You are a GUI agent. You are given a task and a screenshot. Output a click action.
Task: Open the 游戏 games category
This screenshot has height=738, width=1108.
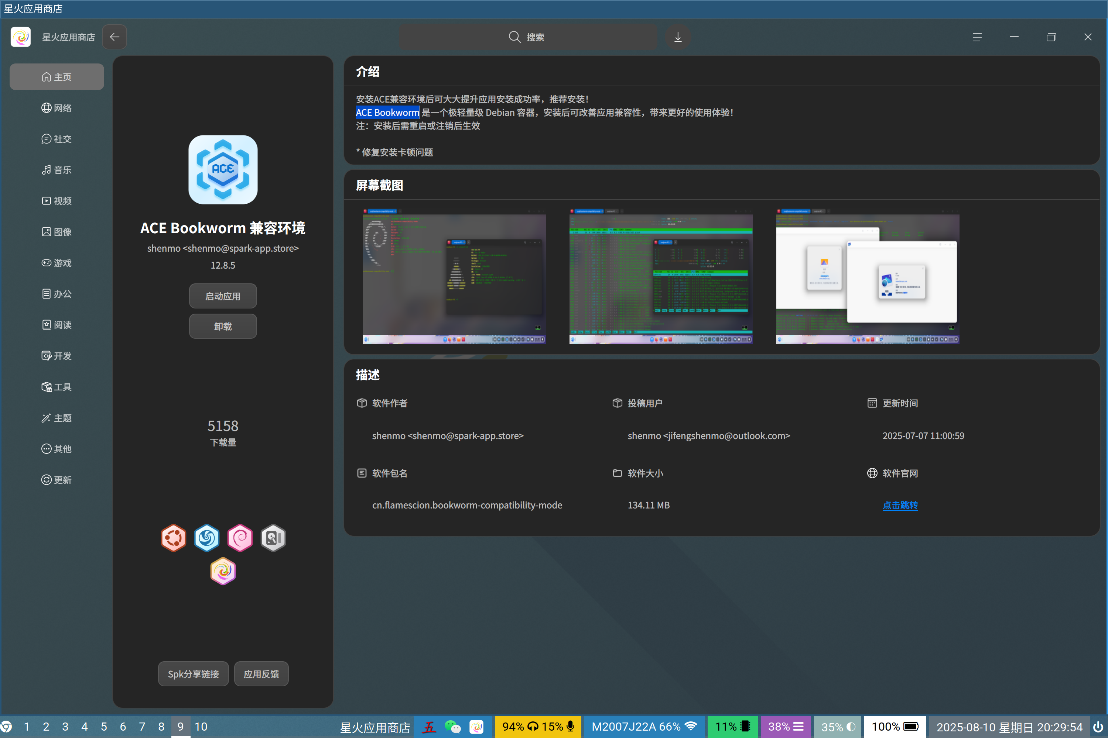tap(57, 263)
